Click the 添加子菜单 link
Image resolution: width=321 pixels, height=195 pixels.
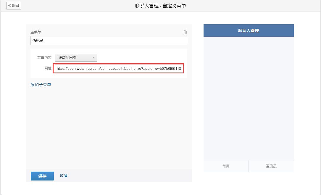[x=41, y=85]
